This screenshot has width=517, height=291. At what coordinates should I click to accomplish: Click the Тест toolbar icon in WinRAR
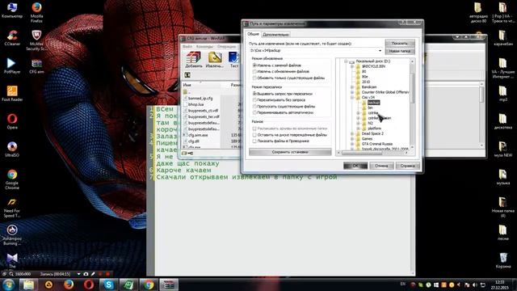click(233, 60)
